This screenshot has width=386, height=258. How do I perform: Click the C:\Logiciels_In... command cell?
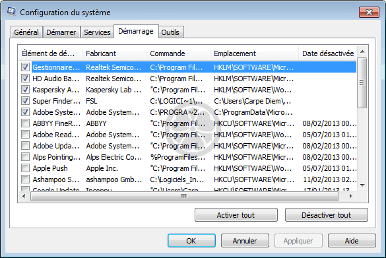pyautogui.click(x=177, y=179)
